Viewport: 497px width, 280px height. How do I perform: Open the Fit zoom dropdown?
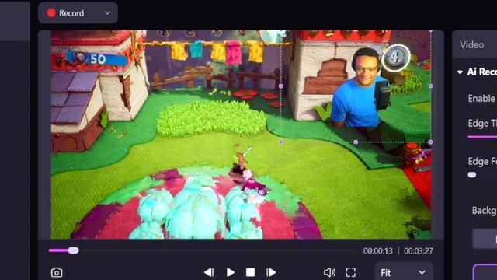pyautogui.click(x=404, y=272)
